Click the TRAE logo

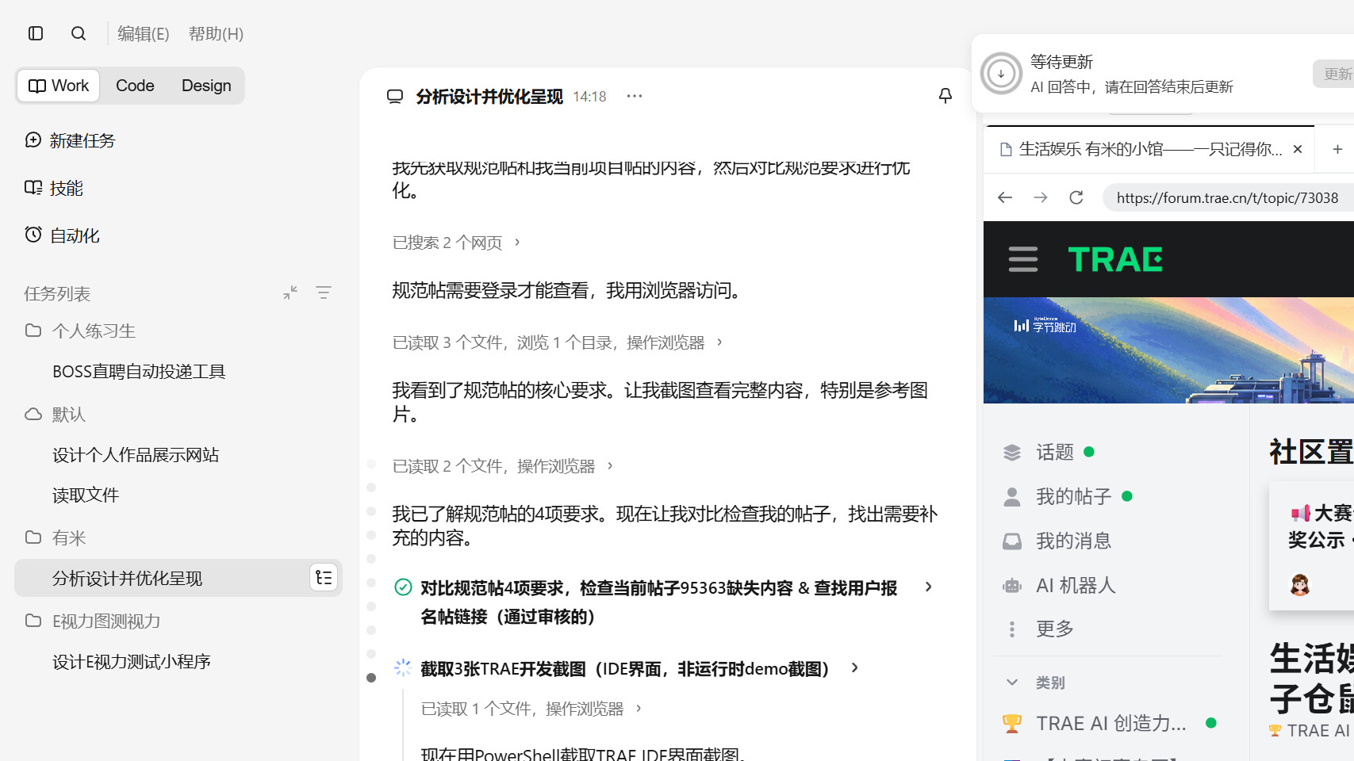click(1115, 259)
